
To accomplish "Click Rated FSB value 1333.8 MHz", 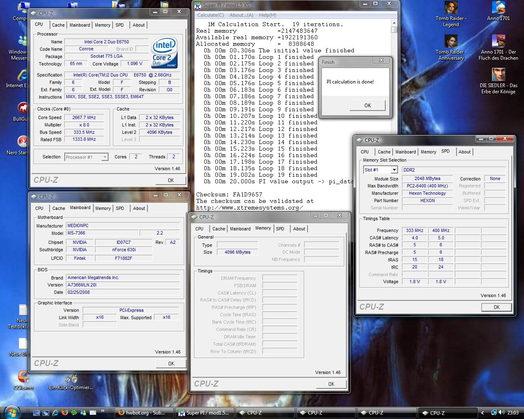I will click(x=84, y=140).
